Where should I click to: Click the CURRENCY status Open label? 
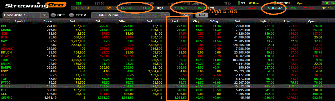pos(300,3)
